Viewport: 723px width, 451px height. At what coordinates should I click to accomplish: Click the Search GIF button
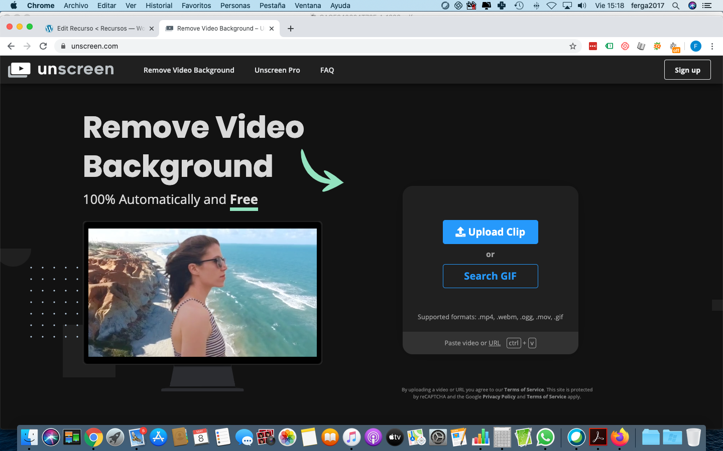tap(490, 276)
